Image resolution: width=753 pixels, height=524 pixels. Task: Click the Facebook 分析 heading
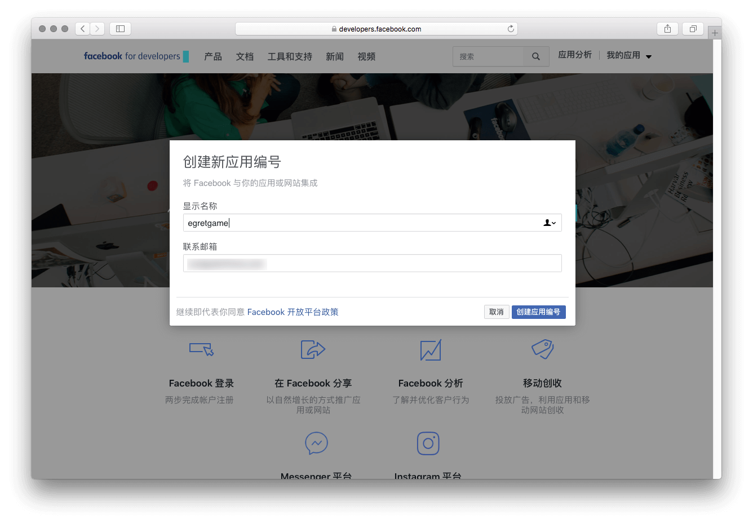tap(431, 383)
